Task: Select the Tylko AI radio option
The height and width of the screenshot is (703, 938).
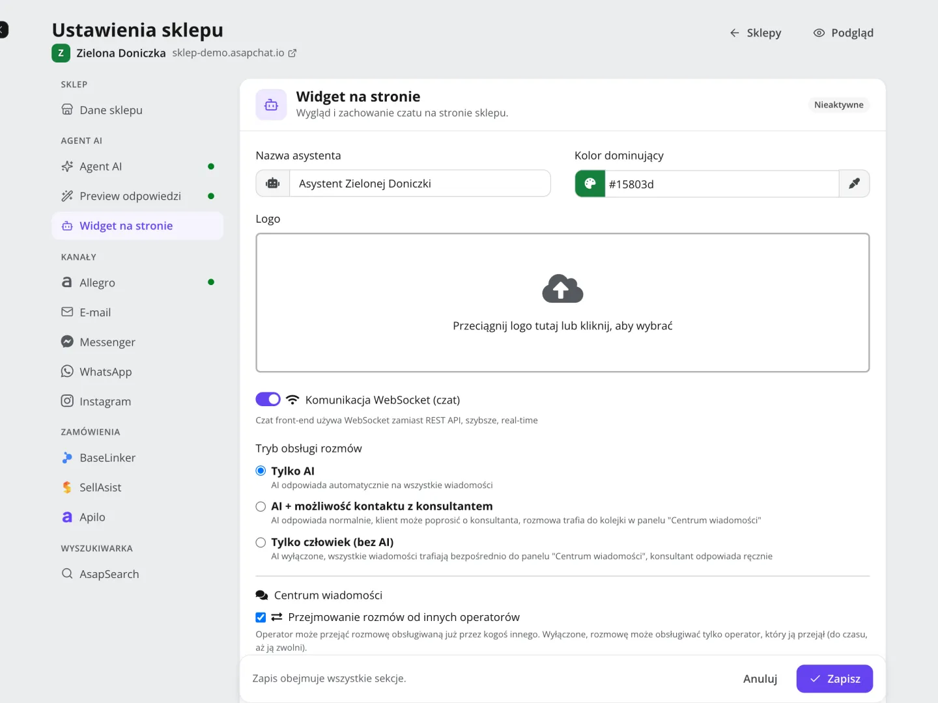Action: click(261, 471)
